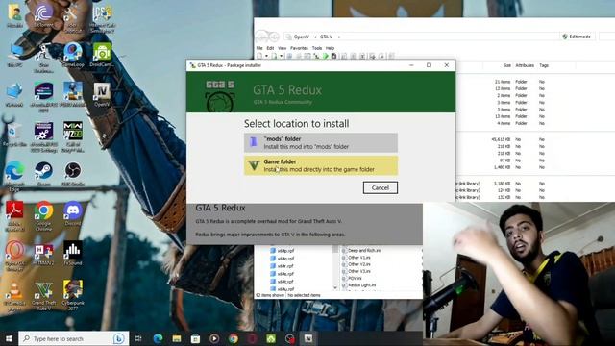This screenshot has width=615, height=346.
Task: Open the OBS Studio desktop icon
Action: click(73, 174)
